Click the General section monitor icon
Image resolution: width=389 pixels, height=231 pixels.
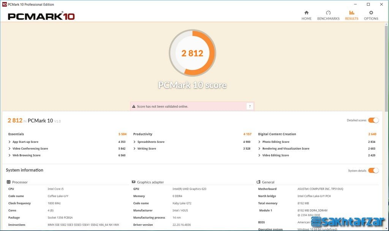(258, 182)
